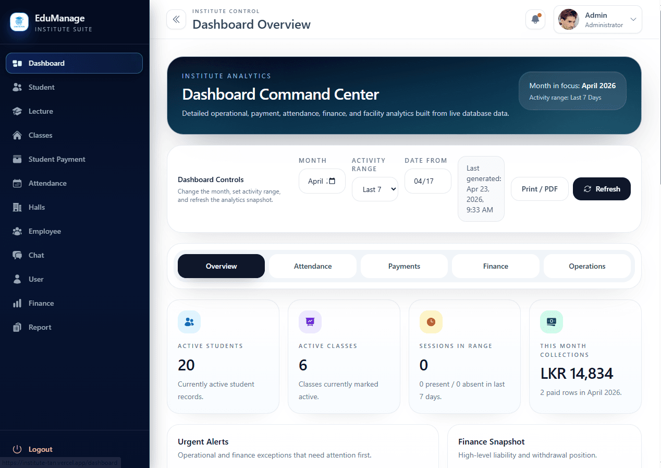Open Chat from sidebar icon
The height and width of the screenshot is (468, 661).
tap(17, 255)
